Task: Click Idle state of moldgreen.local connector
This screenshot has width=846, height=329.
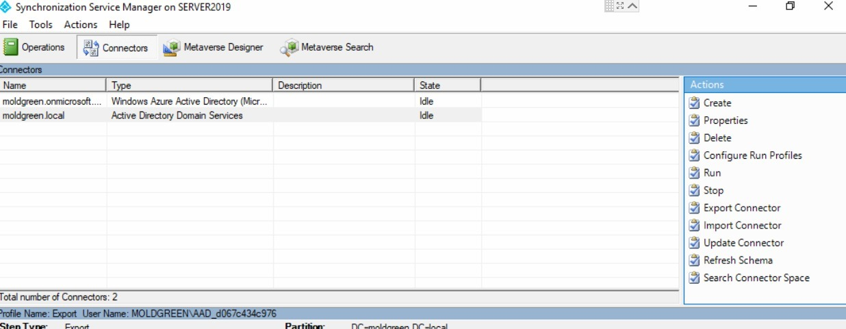Action: (x=426, y=116)
